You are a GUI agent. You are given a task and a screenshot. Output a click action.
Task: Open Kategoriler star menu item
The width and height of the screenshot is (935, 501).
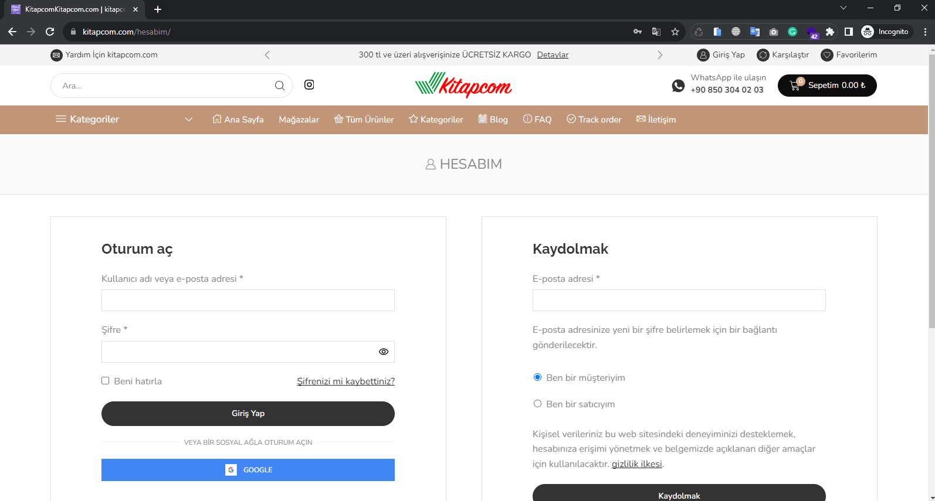436,120
